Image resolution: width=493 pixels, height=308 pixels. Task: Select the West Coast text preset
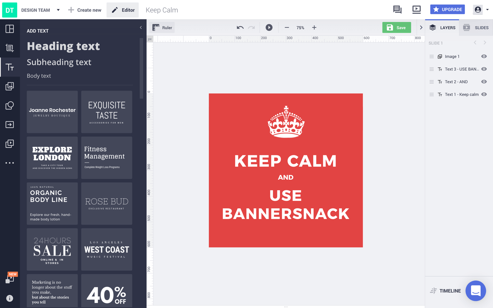106,249
